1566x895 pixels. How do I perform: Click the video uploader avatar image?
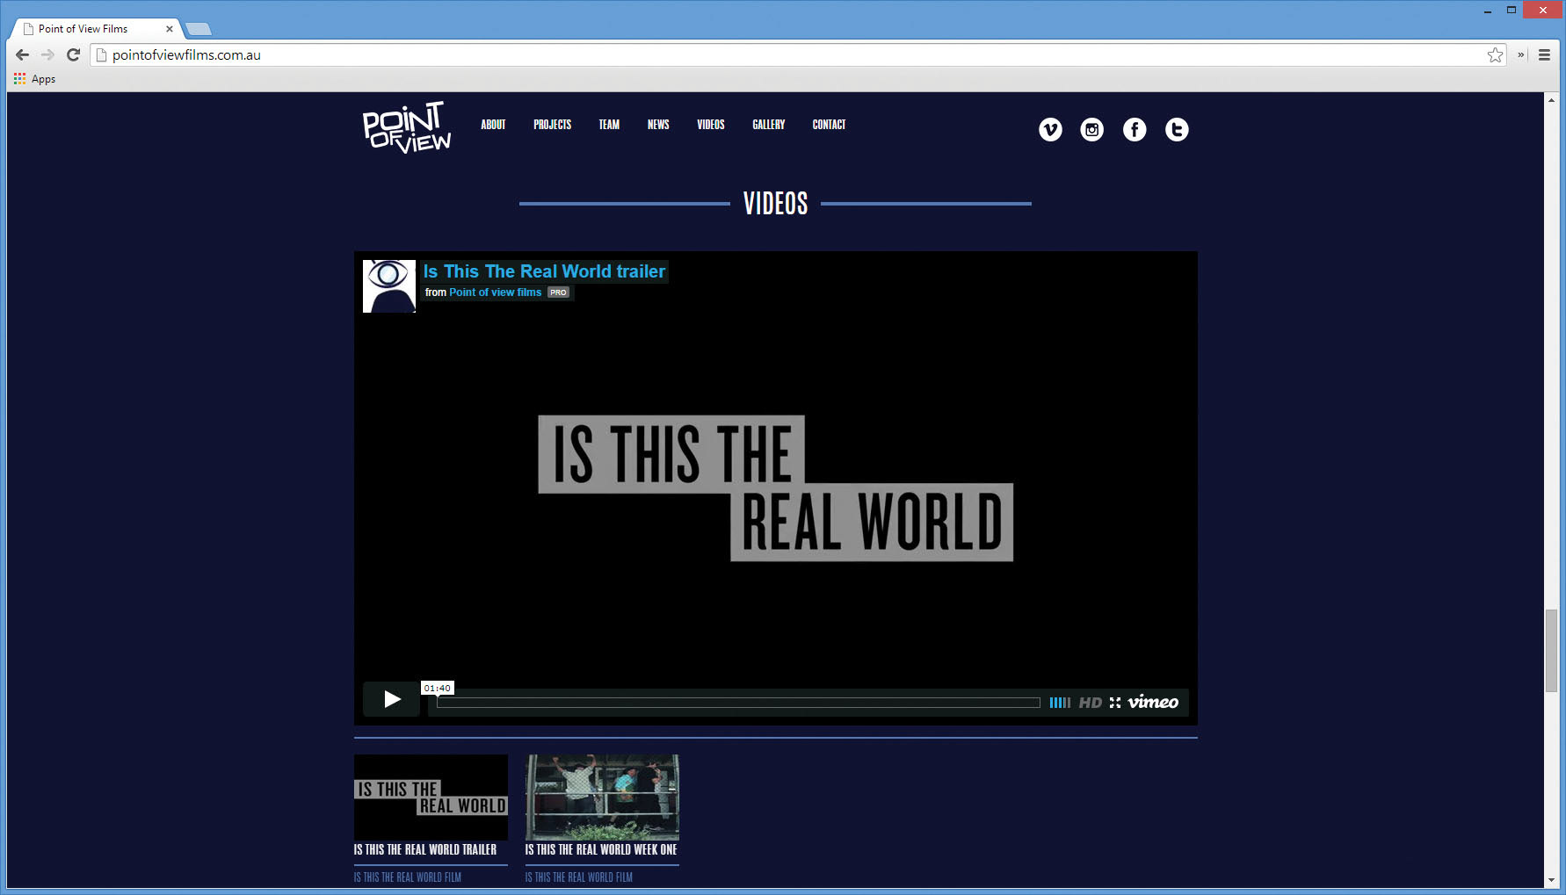[389, 286]
